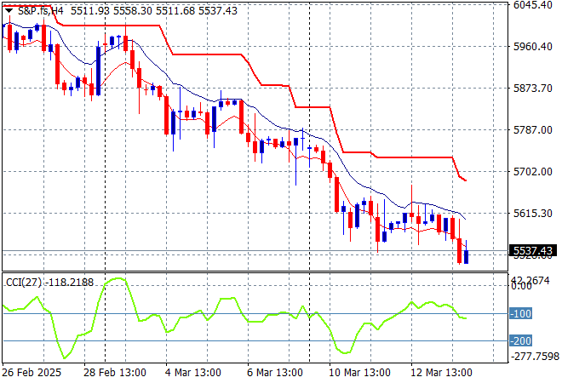Click the CCI(27) indicator label
The height and width of the screenshot is (383, 562).
pyautogui.click(x=24, y=283)
